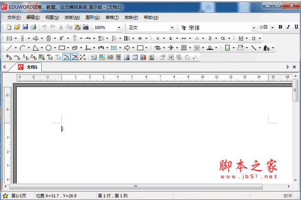The image size is (301, 200).
Task: Click the horizontal scrollbar right arrow
Action: [x=289, y=186]
